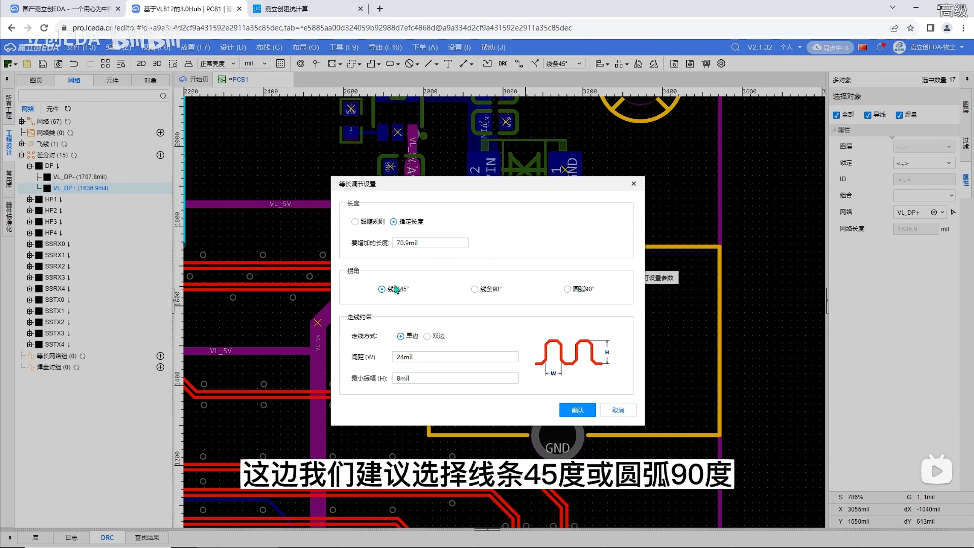Click the save document icon
The image size is (974, 548).
(43, 64)
